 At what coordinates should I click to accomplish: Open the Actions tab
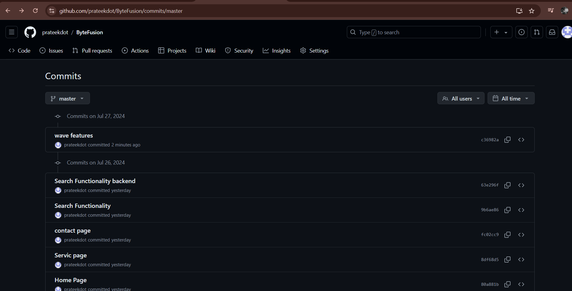(x=135, y=50)
